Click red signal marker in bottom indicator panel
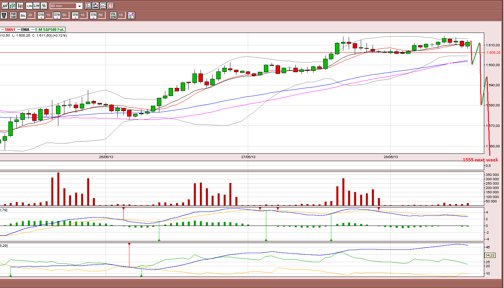This screenshot has width=504, height=288. (129, 244)
